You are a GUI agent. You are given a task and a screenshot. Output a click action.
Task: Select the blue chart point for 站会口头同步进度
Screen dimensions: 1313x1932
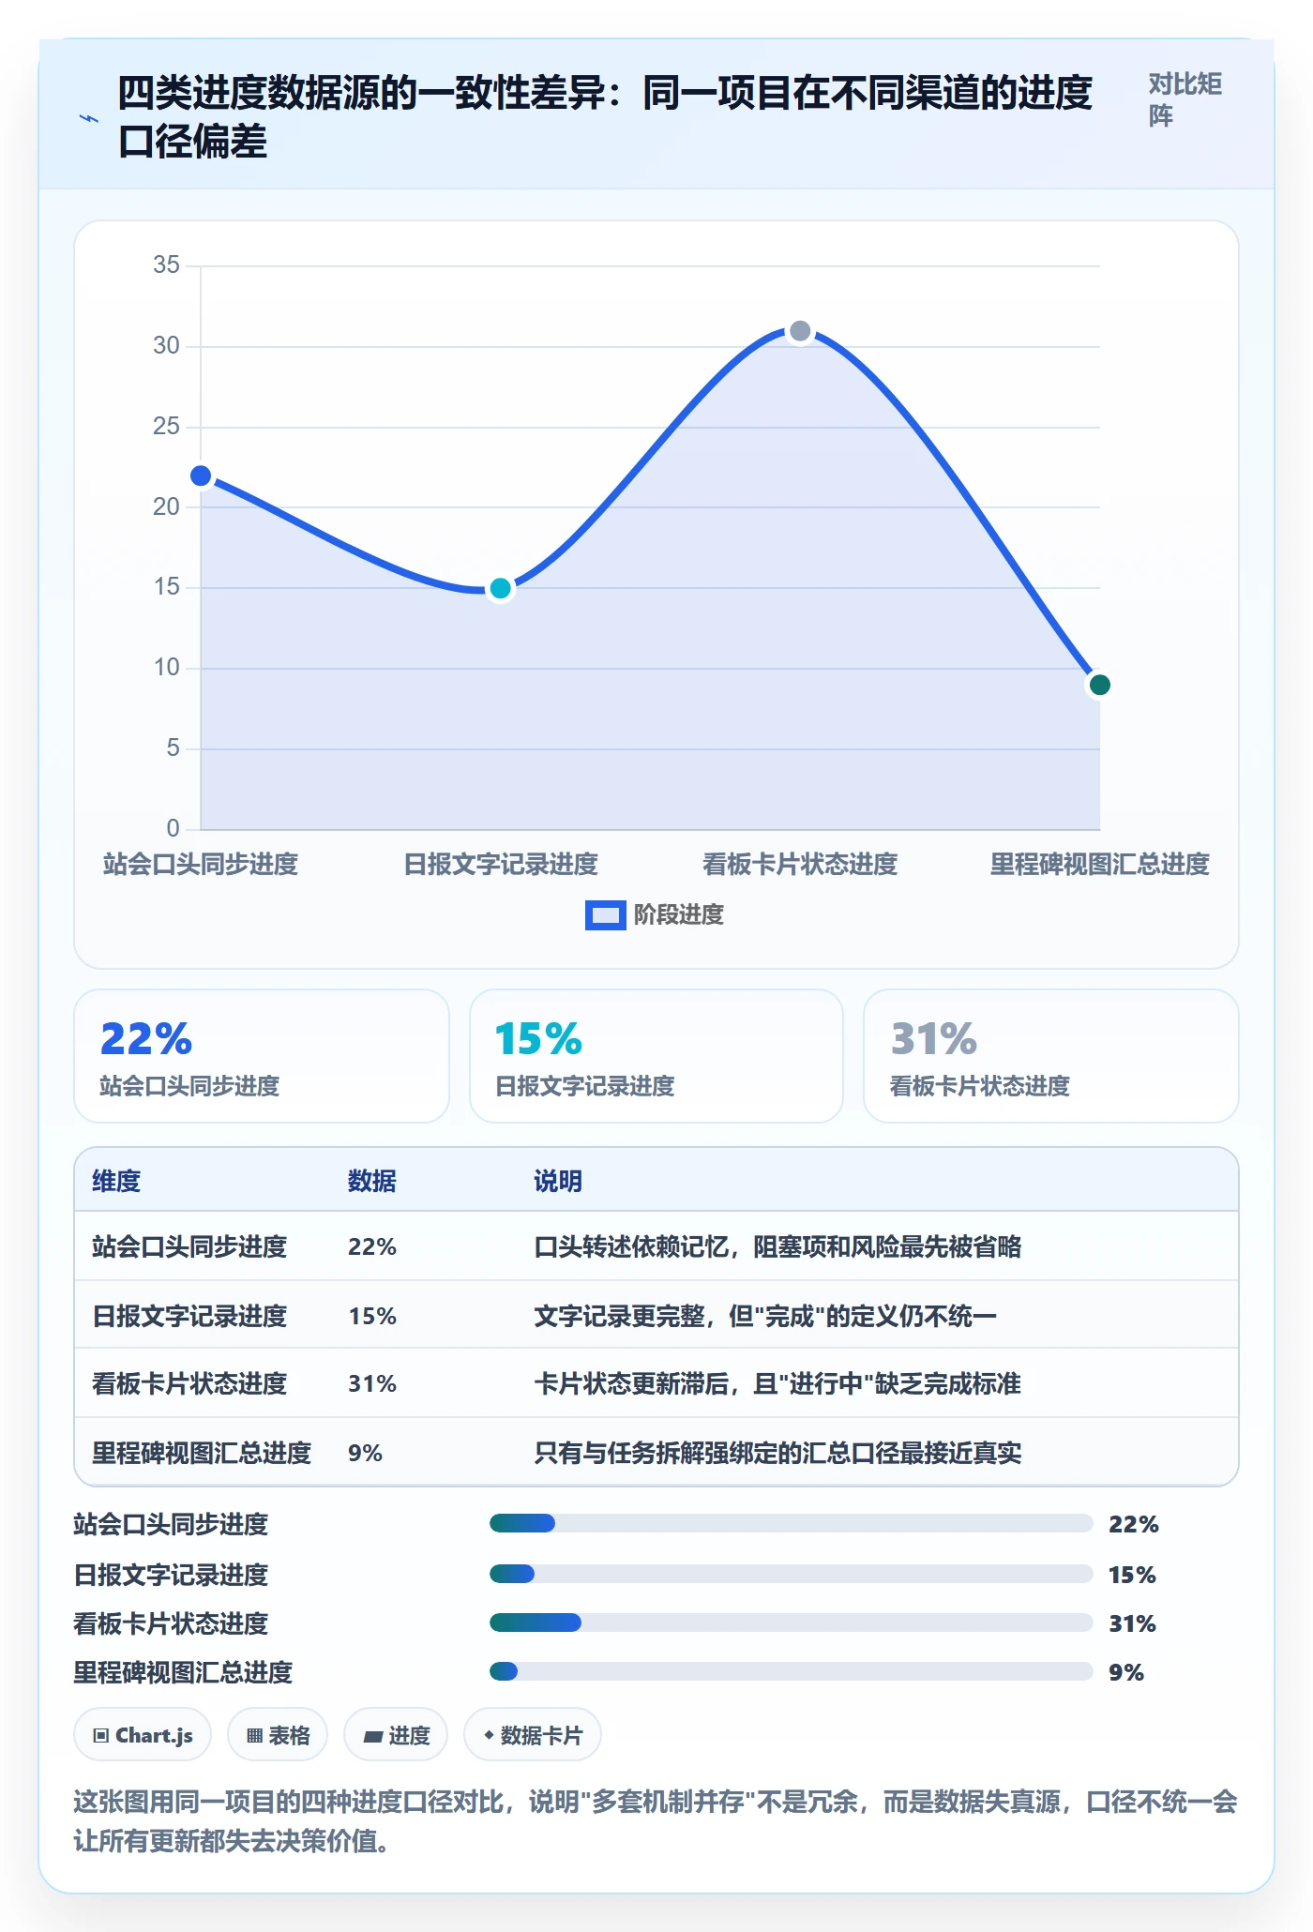201,476
